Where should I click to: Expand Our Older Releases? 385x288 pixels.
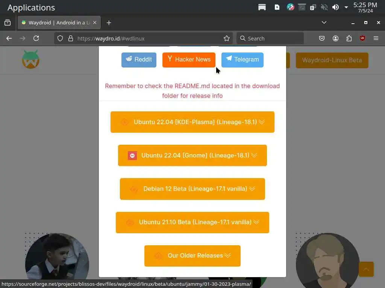point(192,256)
